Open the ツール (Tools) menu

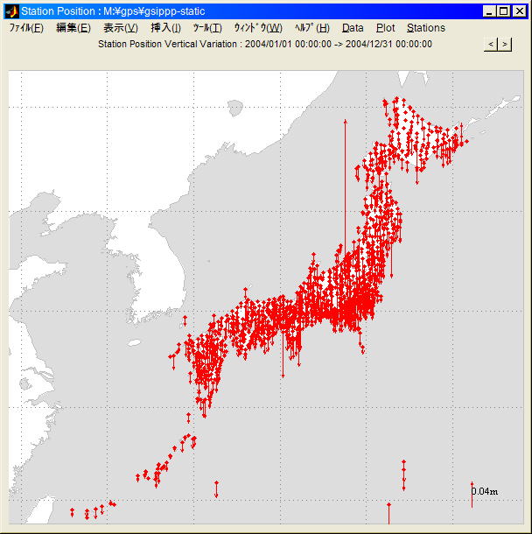pos(207,28)
